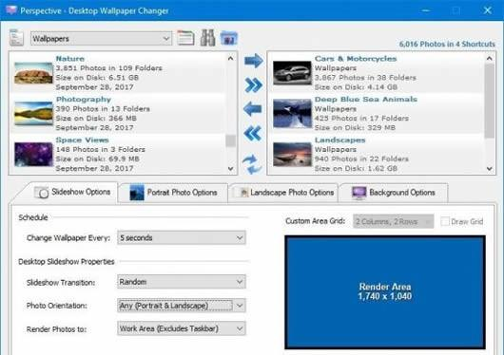Click the Perspective app icon in title bar
This screenshot has width=504, height=355.
tap(10, 10)
